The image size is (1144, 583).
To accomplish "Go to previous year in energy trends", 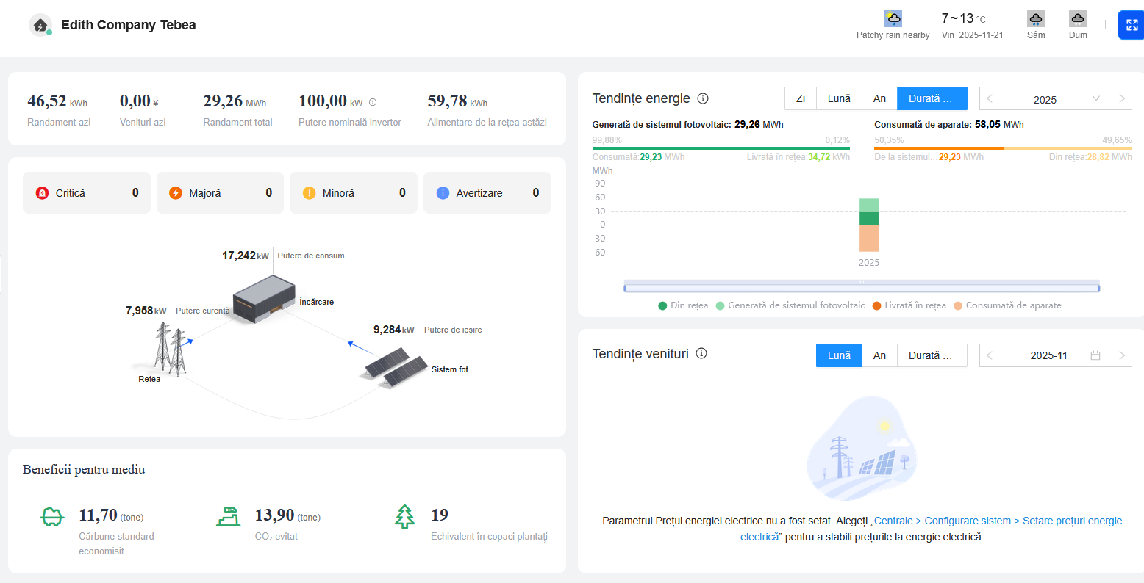I will (x=990, y=99).
